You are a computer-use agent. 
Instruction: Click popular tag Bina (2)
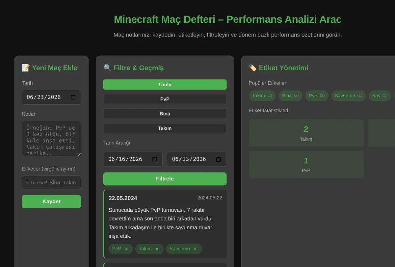290,96
